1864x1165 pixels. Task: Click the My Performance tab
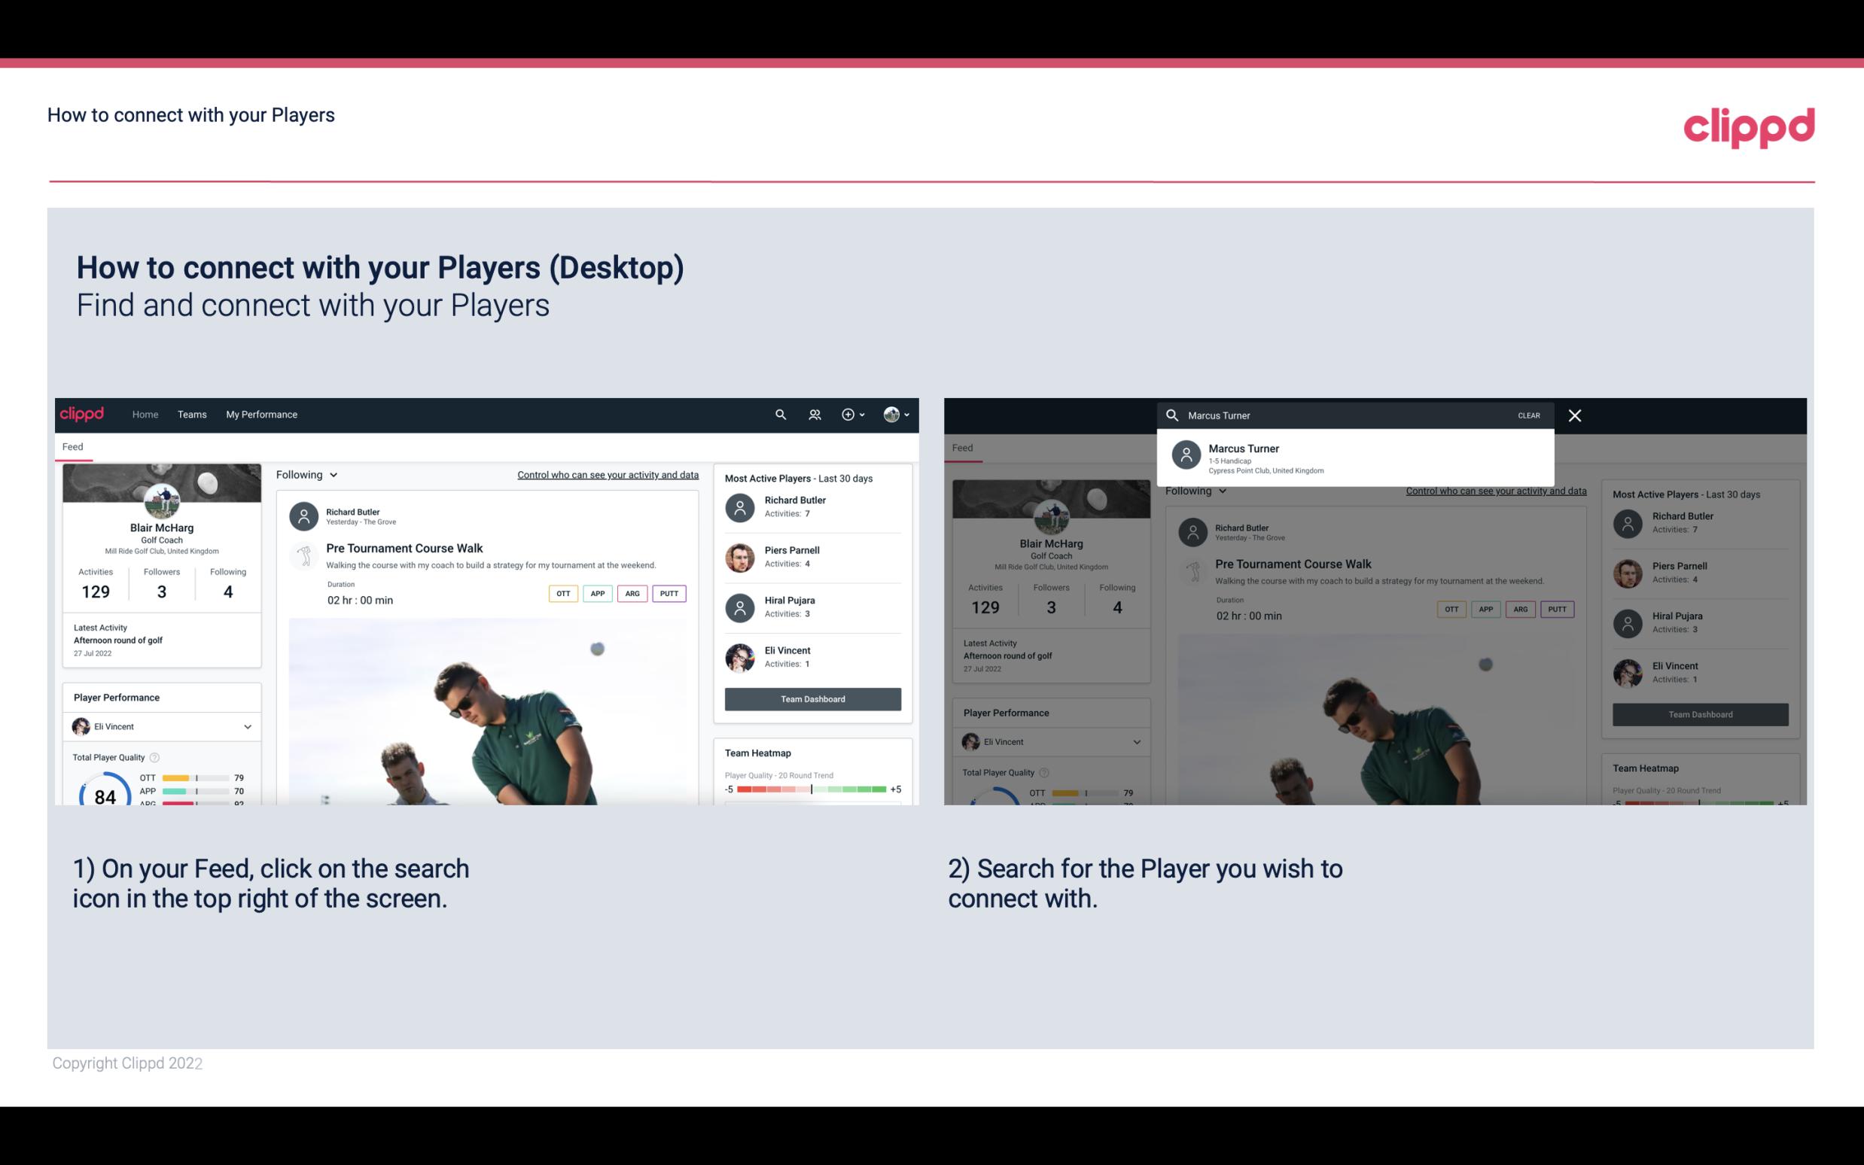[x=262, y=413]
